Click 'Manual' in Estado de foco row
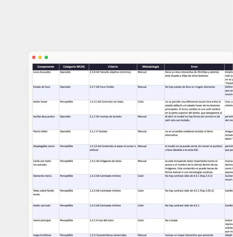233x237 pixels. [151, 93]
